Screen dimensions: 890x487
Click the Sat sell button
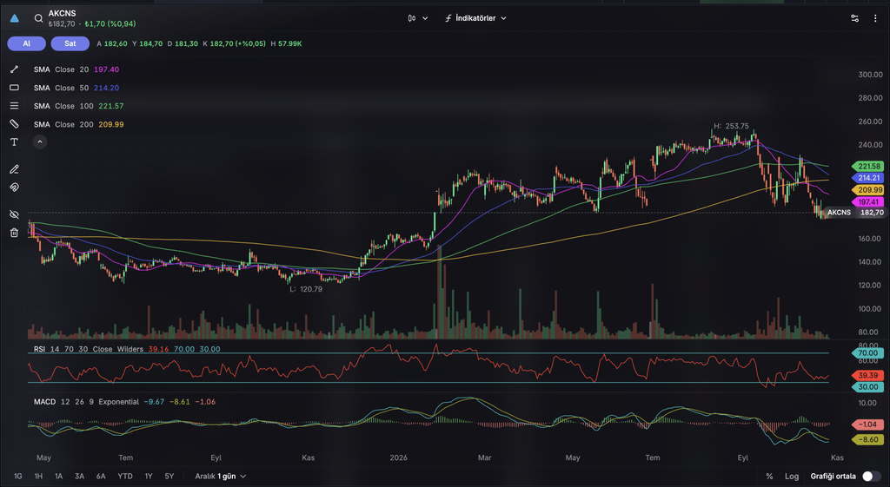pyautogui.click(x=70, y=43)
